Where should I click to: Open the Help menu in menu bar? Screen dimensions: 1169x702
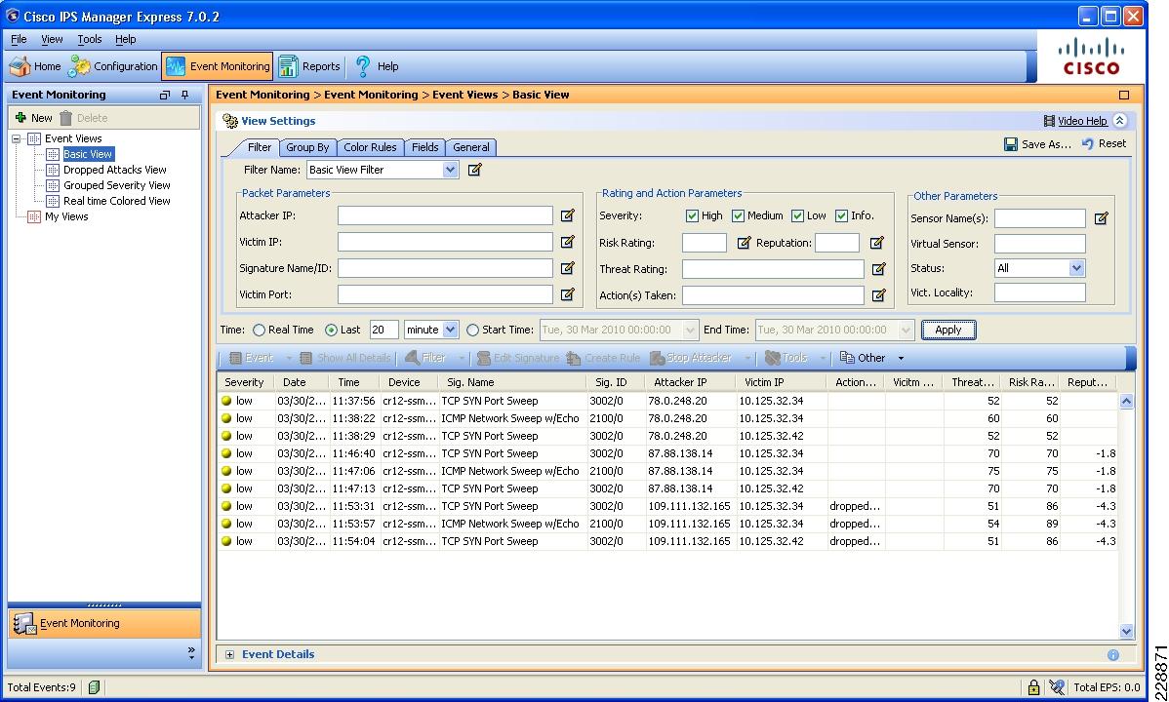125,40
